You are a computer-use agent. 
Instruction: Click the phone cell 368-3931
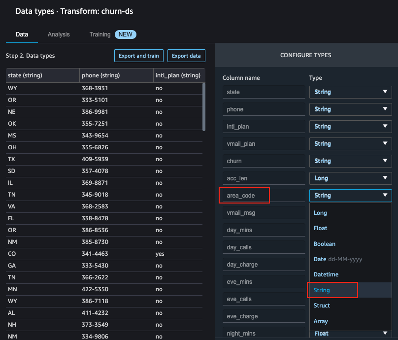(x=95, y=88)
